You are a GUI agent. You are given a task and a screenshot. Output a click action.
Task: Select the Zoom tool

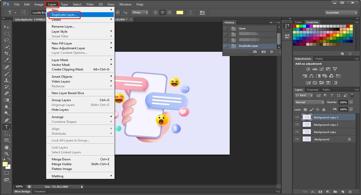tap(6, 154)
